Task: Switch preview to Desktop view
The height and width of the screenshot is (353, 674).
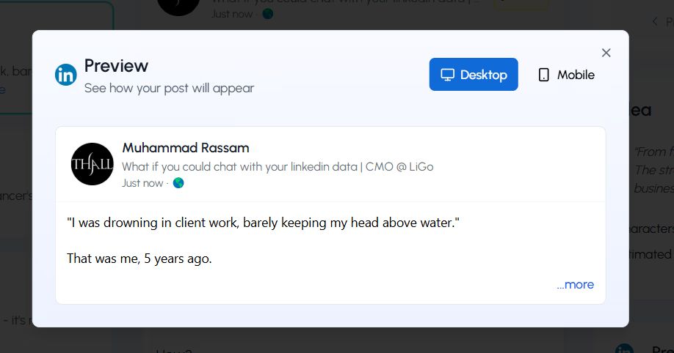Action: [x=474, y=75]
